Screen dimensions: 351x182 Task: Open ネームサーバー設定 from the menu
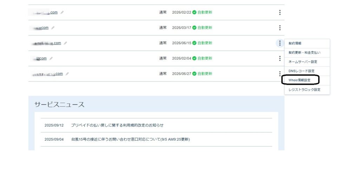303,62
